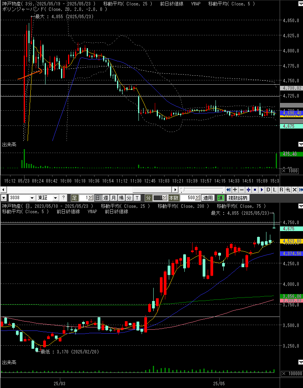
Task: Open the leftmost toolbar down-arrow menu
Action: coord(4,198)
